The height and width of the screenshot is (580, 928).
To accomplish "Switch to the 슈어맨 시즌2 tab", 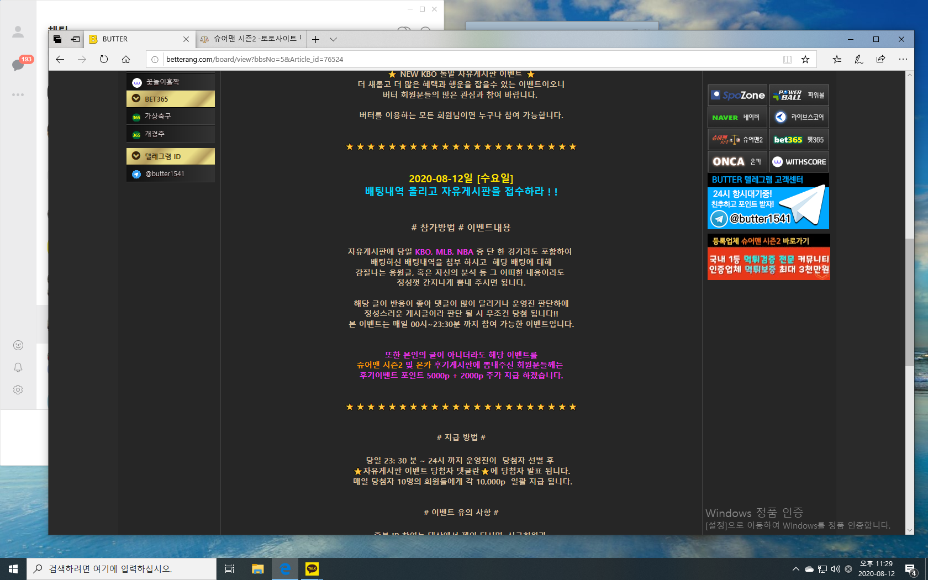I will [x=251, y=39].
